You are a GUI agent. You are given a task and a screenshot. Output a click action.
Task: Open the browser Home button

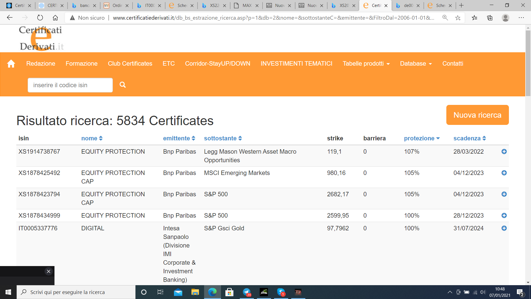click(55, 18)
